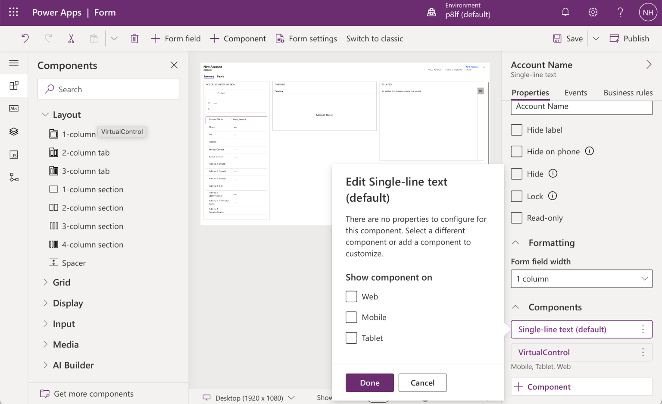Screen dimensions: 662x404
Task: Open more options for VirtualControl component
Action: [x=643, y=352]
